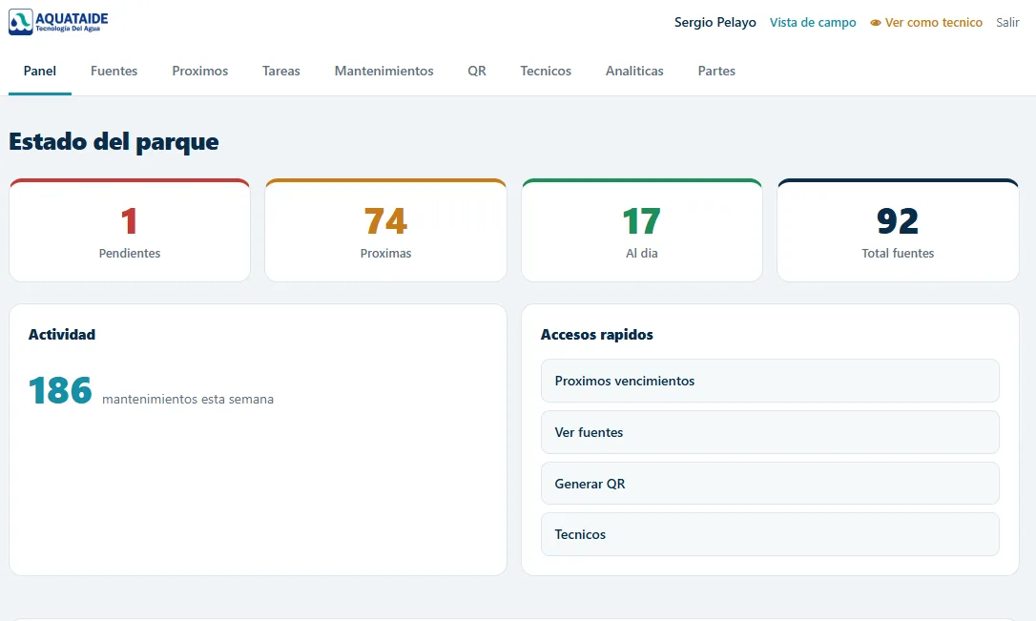Open the Panel tab
This screenshot has height=621, width=1036.
pyautogui.click(x=40, y=71)
